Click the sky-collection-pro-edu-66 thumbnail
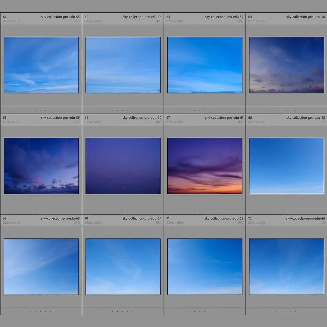 coord(286,267)
